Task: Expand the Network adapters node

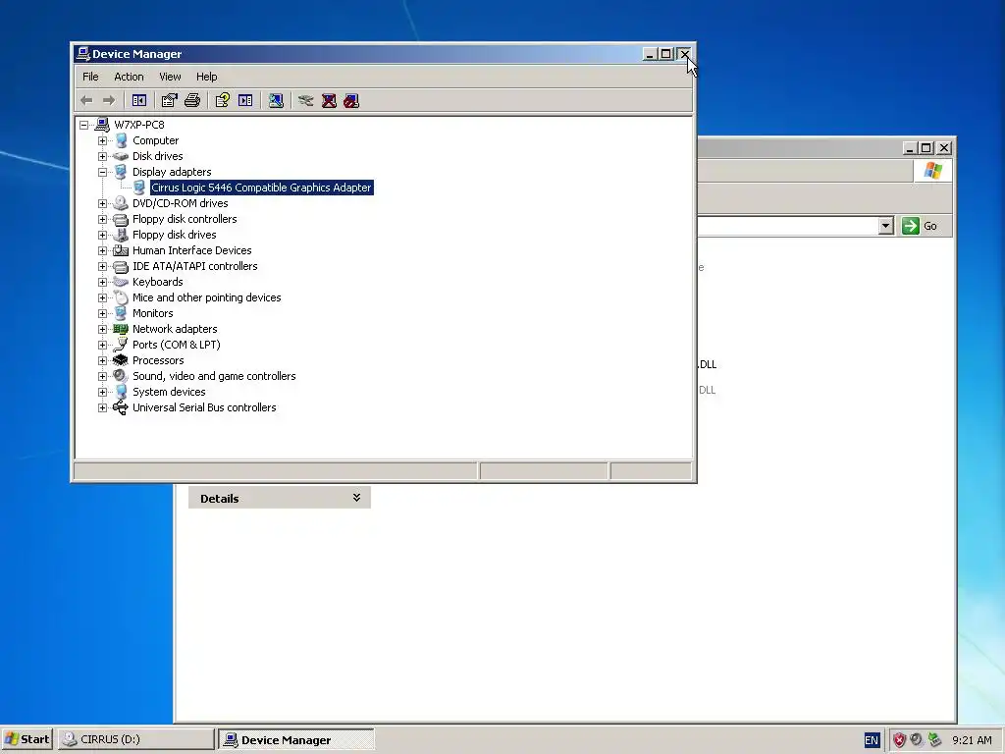Action: coord(102,329)
